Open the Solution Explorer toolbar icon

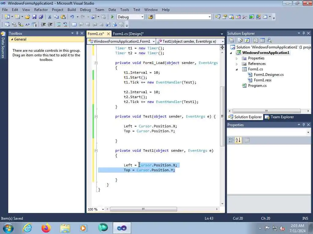pyautogui.click(x=218, y=17)
